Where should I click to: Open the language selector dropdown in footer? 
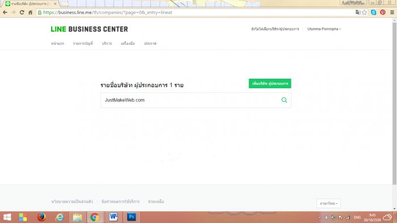point(328,203)
